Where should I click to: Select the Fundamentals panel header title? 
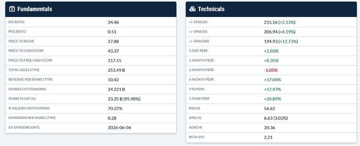coord(35,9)
